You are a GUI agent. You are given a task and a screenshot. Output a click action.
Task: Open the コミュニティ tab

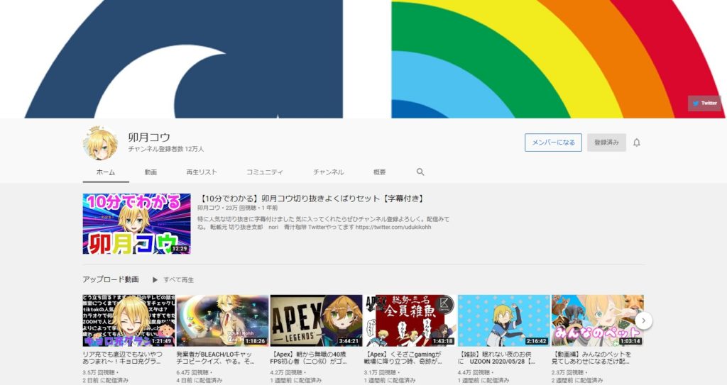[264, 172]
